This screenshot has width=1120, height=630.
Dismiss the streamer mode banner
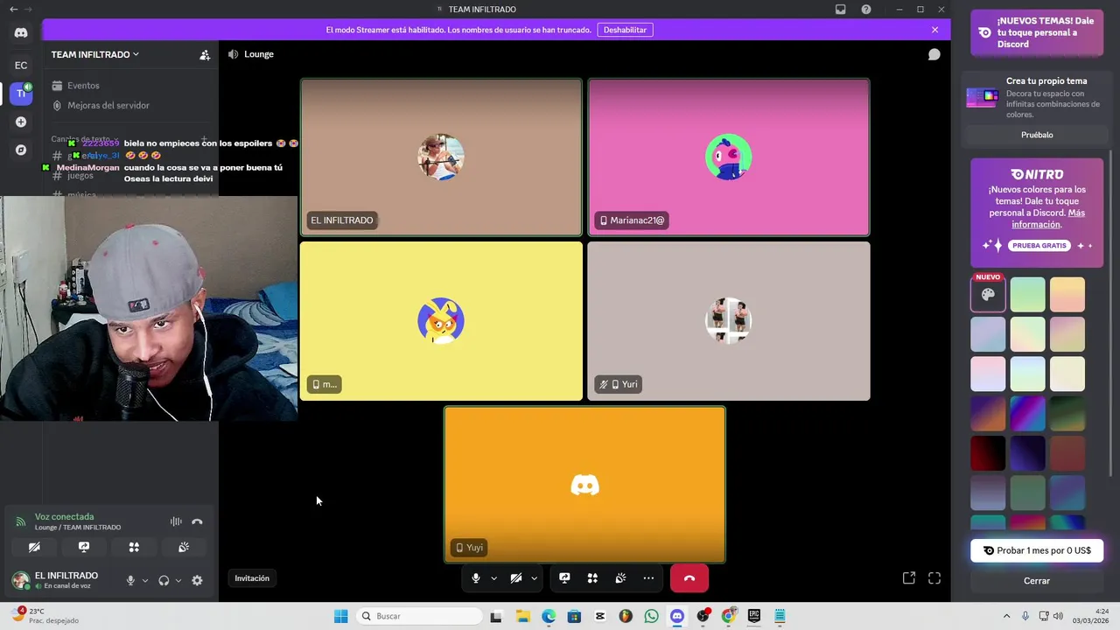(x=934, y=30)
